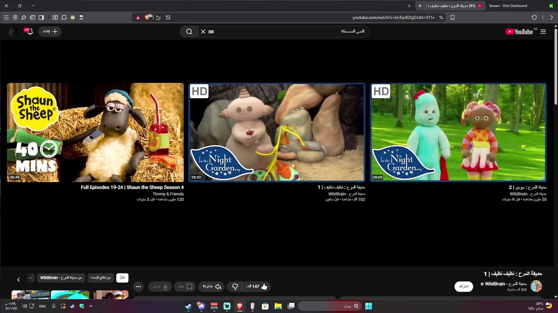Open picture-in-picture icon in address bar
Image resolution: width=558 pixels, height=313 pixels.
168,17
